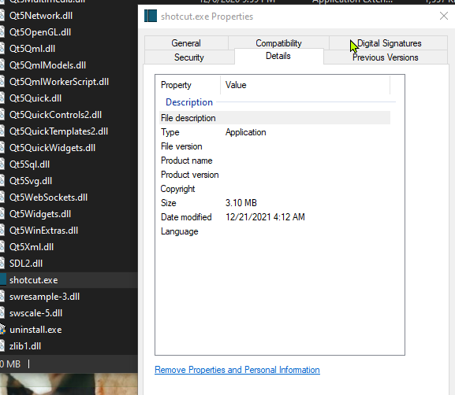Select uninstall.exe in file list
The image size is (455, 395).
coord(35,330)
